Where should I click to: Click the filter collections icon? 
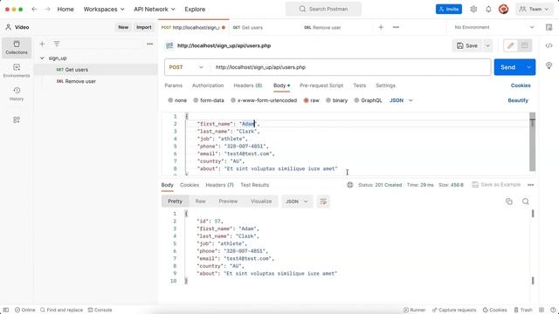tap(57, 44)
